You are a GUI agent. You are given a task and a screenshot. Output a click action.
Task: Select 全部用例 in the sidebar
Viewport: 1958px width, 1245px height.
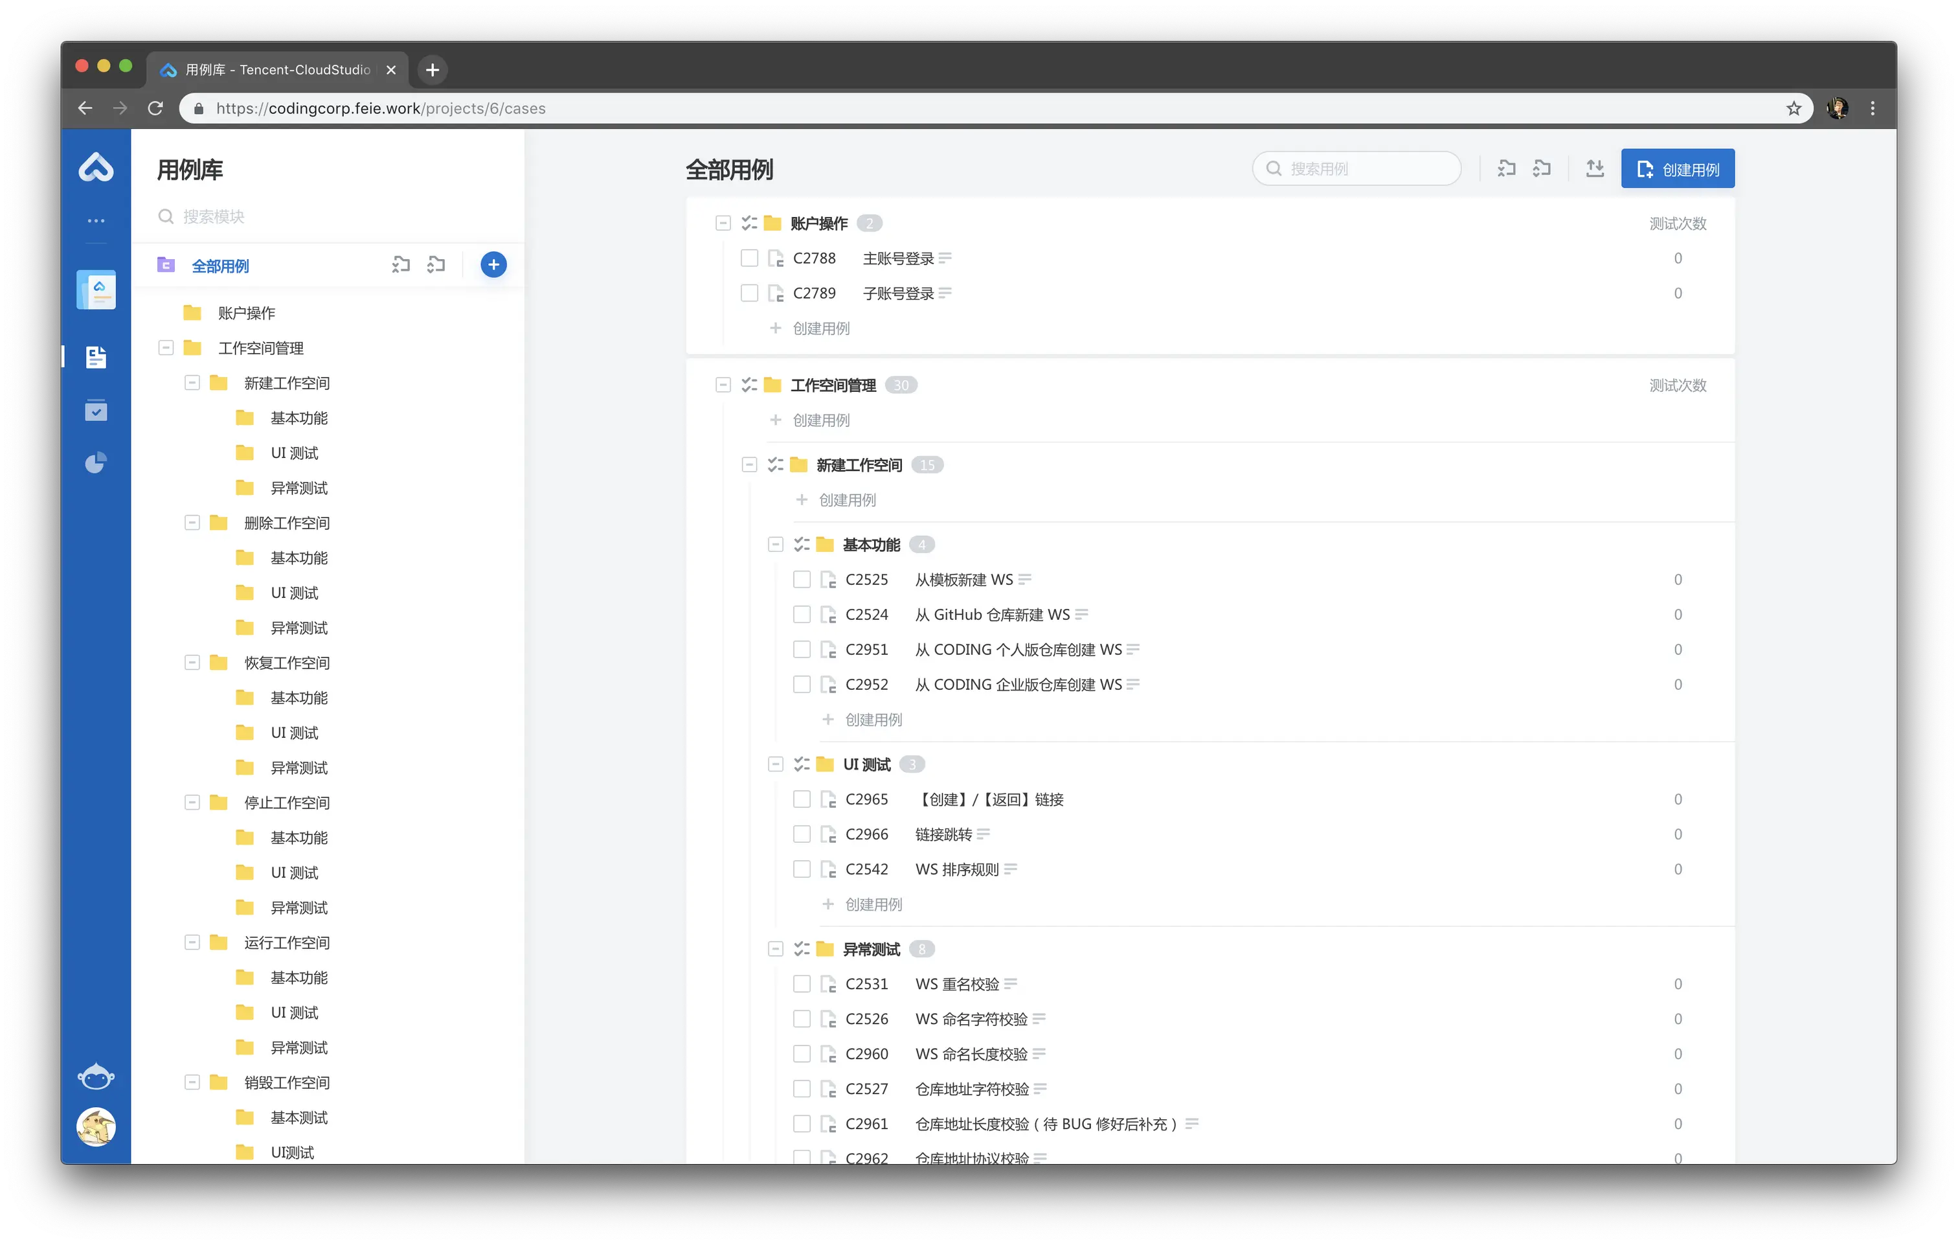(220, 266)
